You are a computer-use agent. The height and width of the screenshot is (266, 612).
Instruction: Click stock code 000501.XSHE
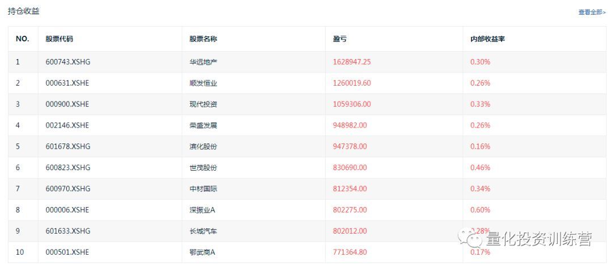pyautogui.click(x=67, y=252)
